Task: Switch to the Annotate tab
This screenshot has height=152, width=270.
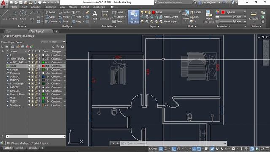Action: 36,7
